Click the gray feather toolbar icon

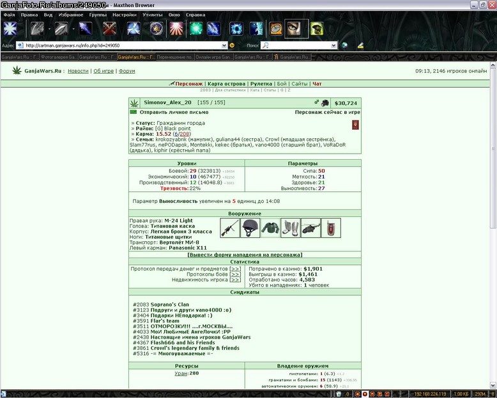[61, 29]
